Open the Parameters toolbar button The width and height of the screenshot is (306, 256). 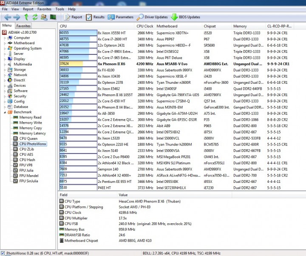pos(120,17)
